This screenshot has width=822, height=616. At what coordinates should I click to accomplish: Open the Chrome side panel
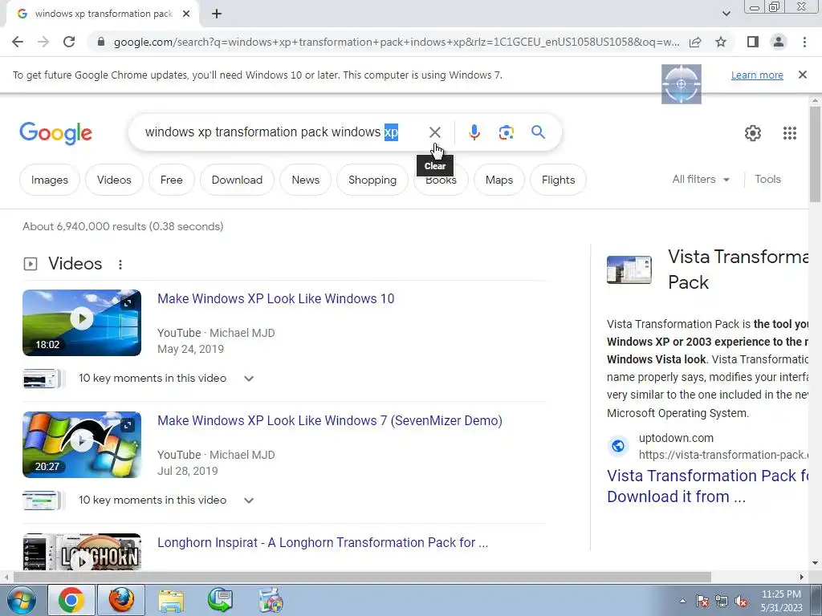coord(753,42)
